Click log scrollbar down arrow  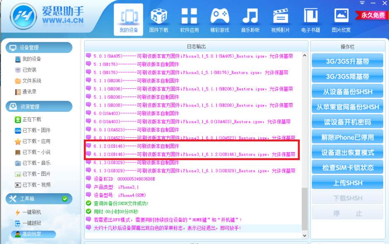(x=305, y=236)
